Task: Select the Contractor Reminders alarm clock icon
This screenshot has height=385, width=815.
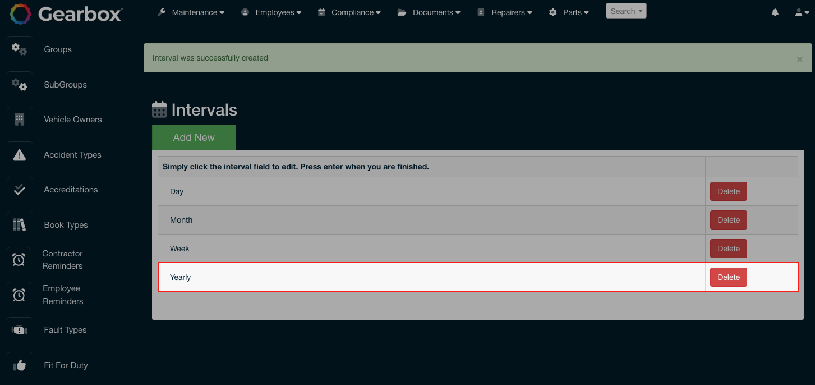Action: [x=19, y=259]
